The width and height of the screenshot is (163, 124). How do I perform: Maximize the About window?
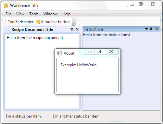(x=99, y=52)
